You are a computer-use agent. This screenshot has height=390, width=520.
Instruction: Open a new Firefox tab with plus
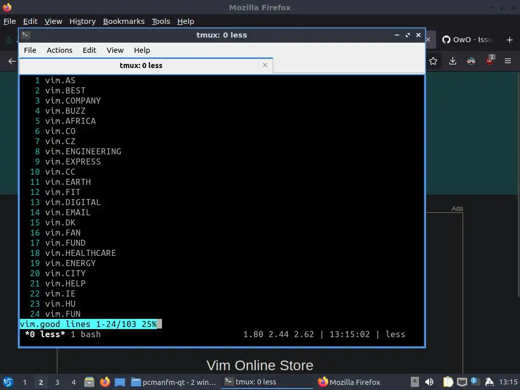click(x=510, y=40)
